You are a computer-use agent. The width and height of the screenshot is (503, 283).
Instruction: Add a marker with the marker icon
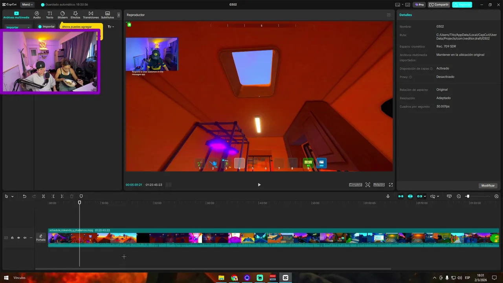tap(81, 196)
